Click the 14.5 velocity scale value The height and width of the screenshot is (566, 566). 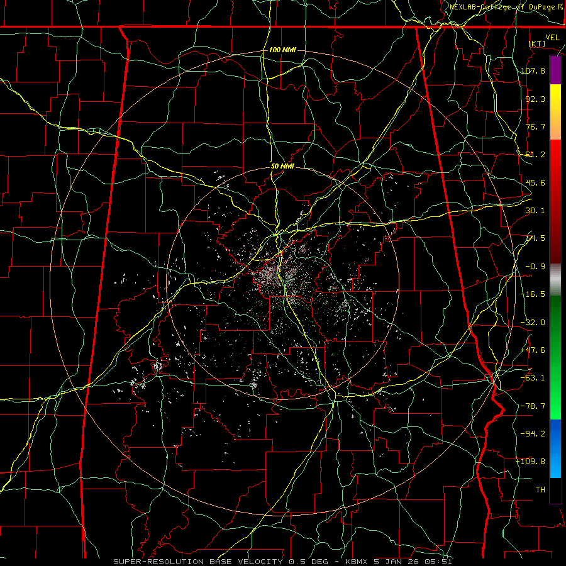(x=535, y=238)
